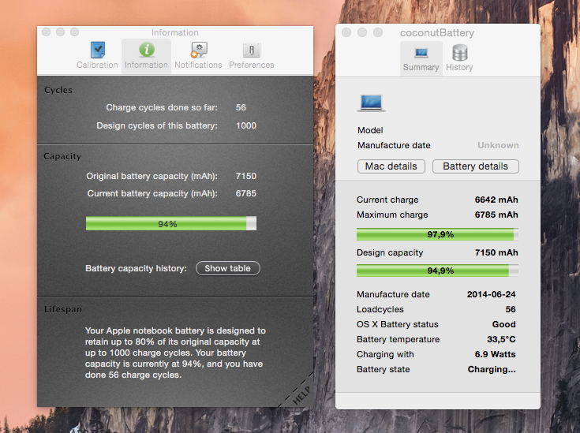
Task: Click the Battery state Charging... value
Action: point(492,369)
